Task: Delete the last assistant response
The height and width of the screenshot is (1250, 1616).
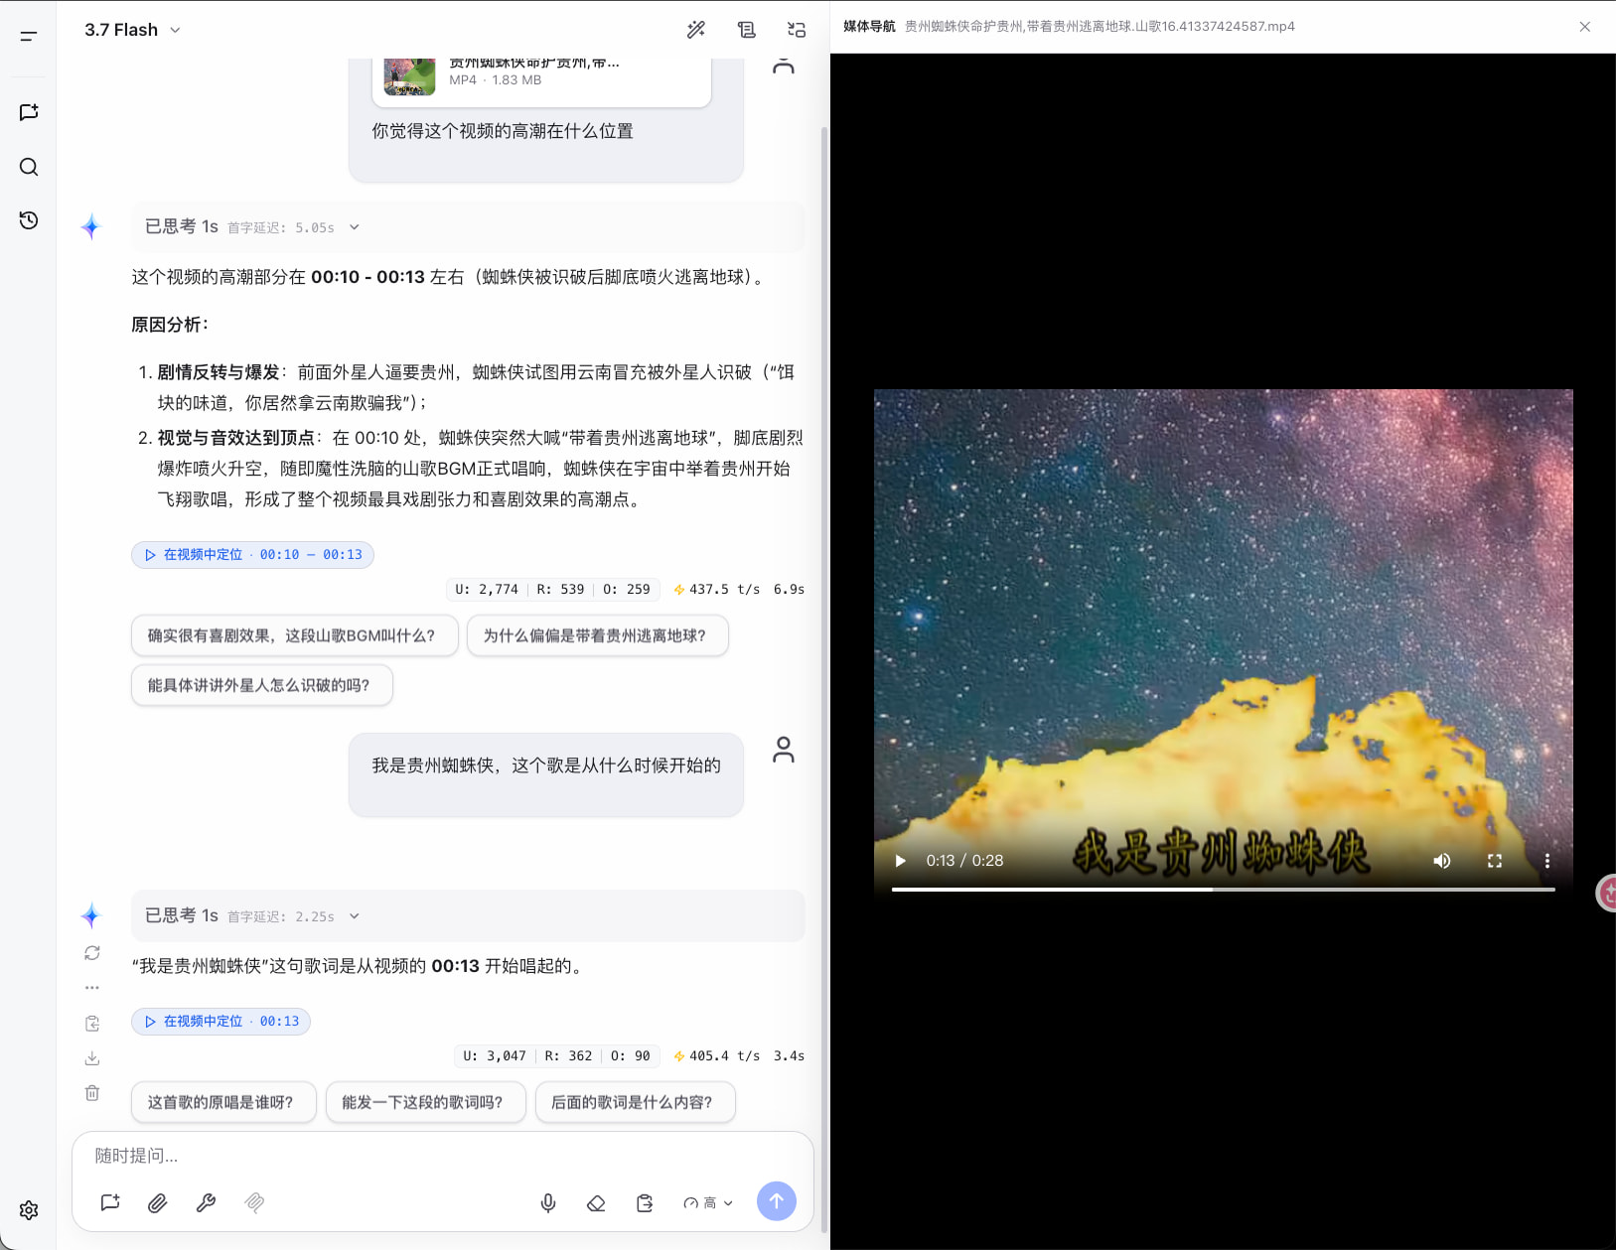Action: (92, 1093)
